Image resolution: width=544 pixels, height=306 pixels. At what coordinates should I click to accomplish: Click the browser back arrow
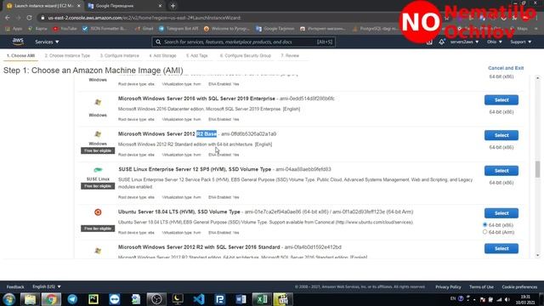click(8, 18)
